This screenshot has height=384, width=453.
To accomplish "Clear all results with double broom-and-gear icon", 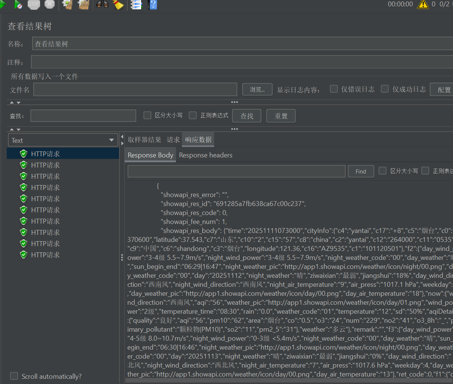I will (83, 4).
